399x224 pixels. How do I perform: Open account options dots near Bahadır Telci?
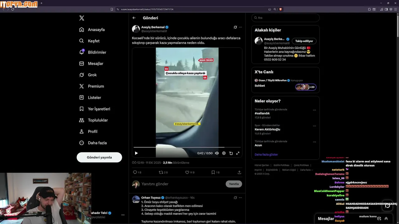coord(123,215)
